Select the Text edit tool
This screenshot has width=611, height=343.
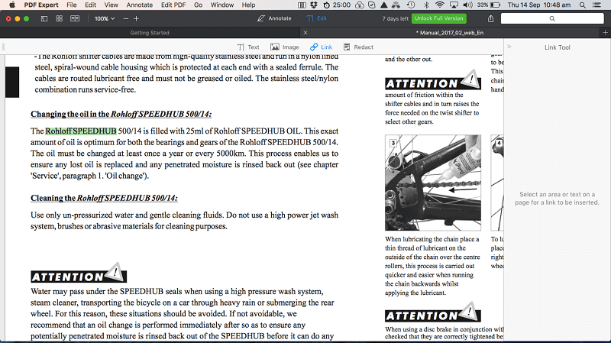[x=248, y=47]
